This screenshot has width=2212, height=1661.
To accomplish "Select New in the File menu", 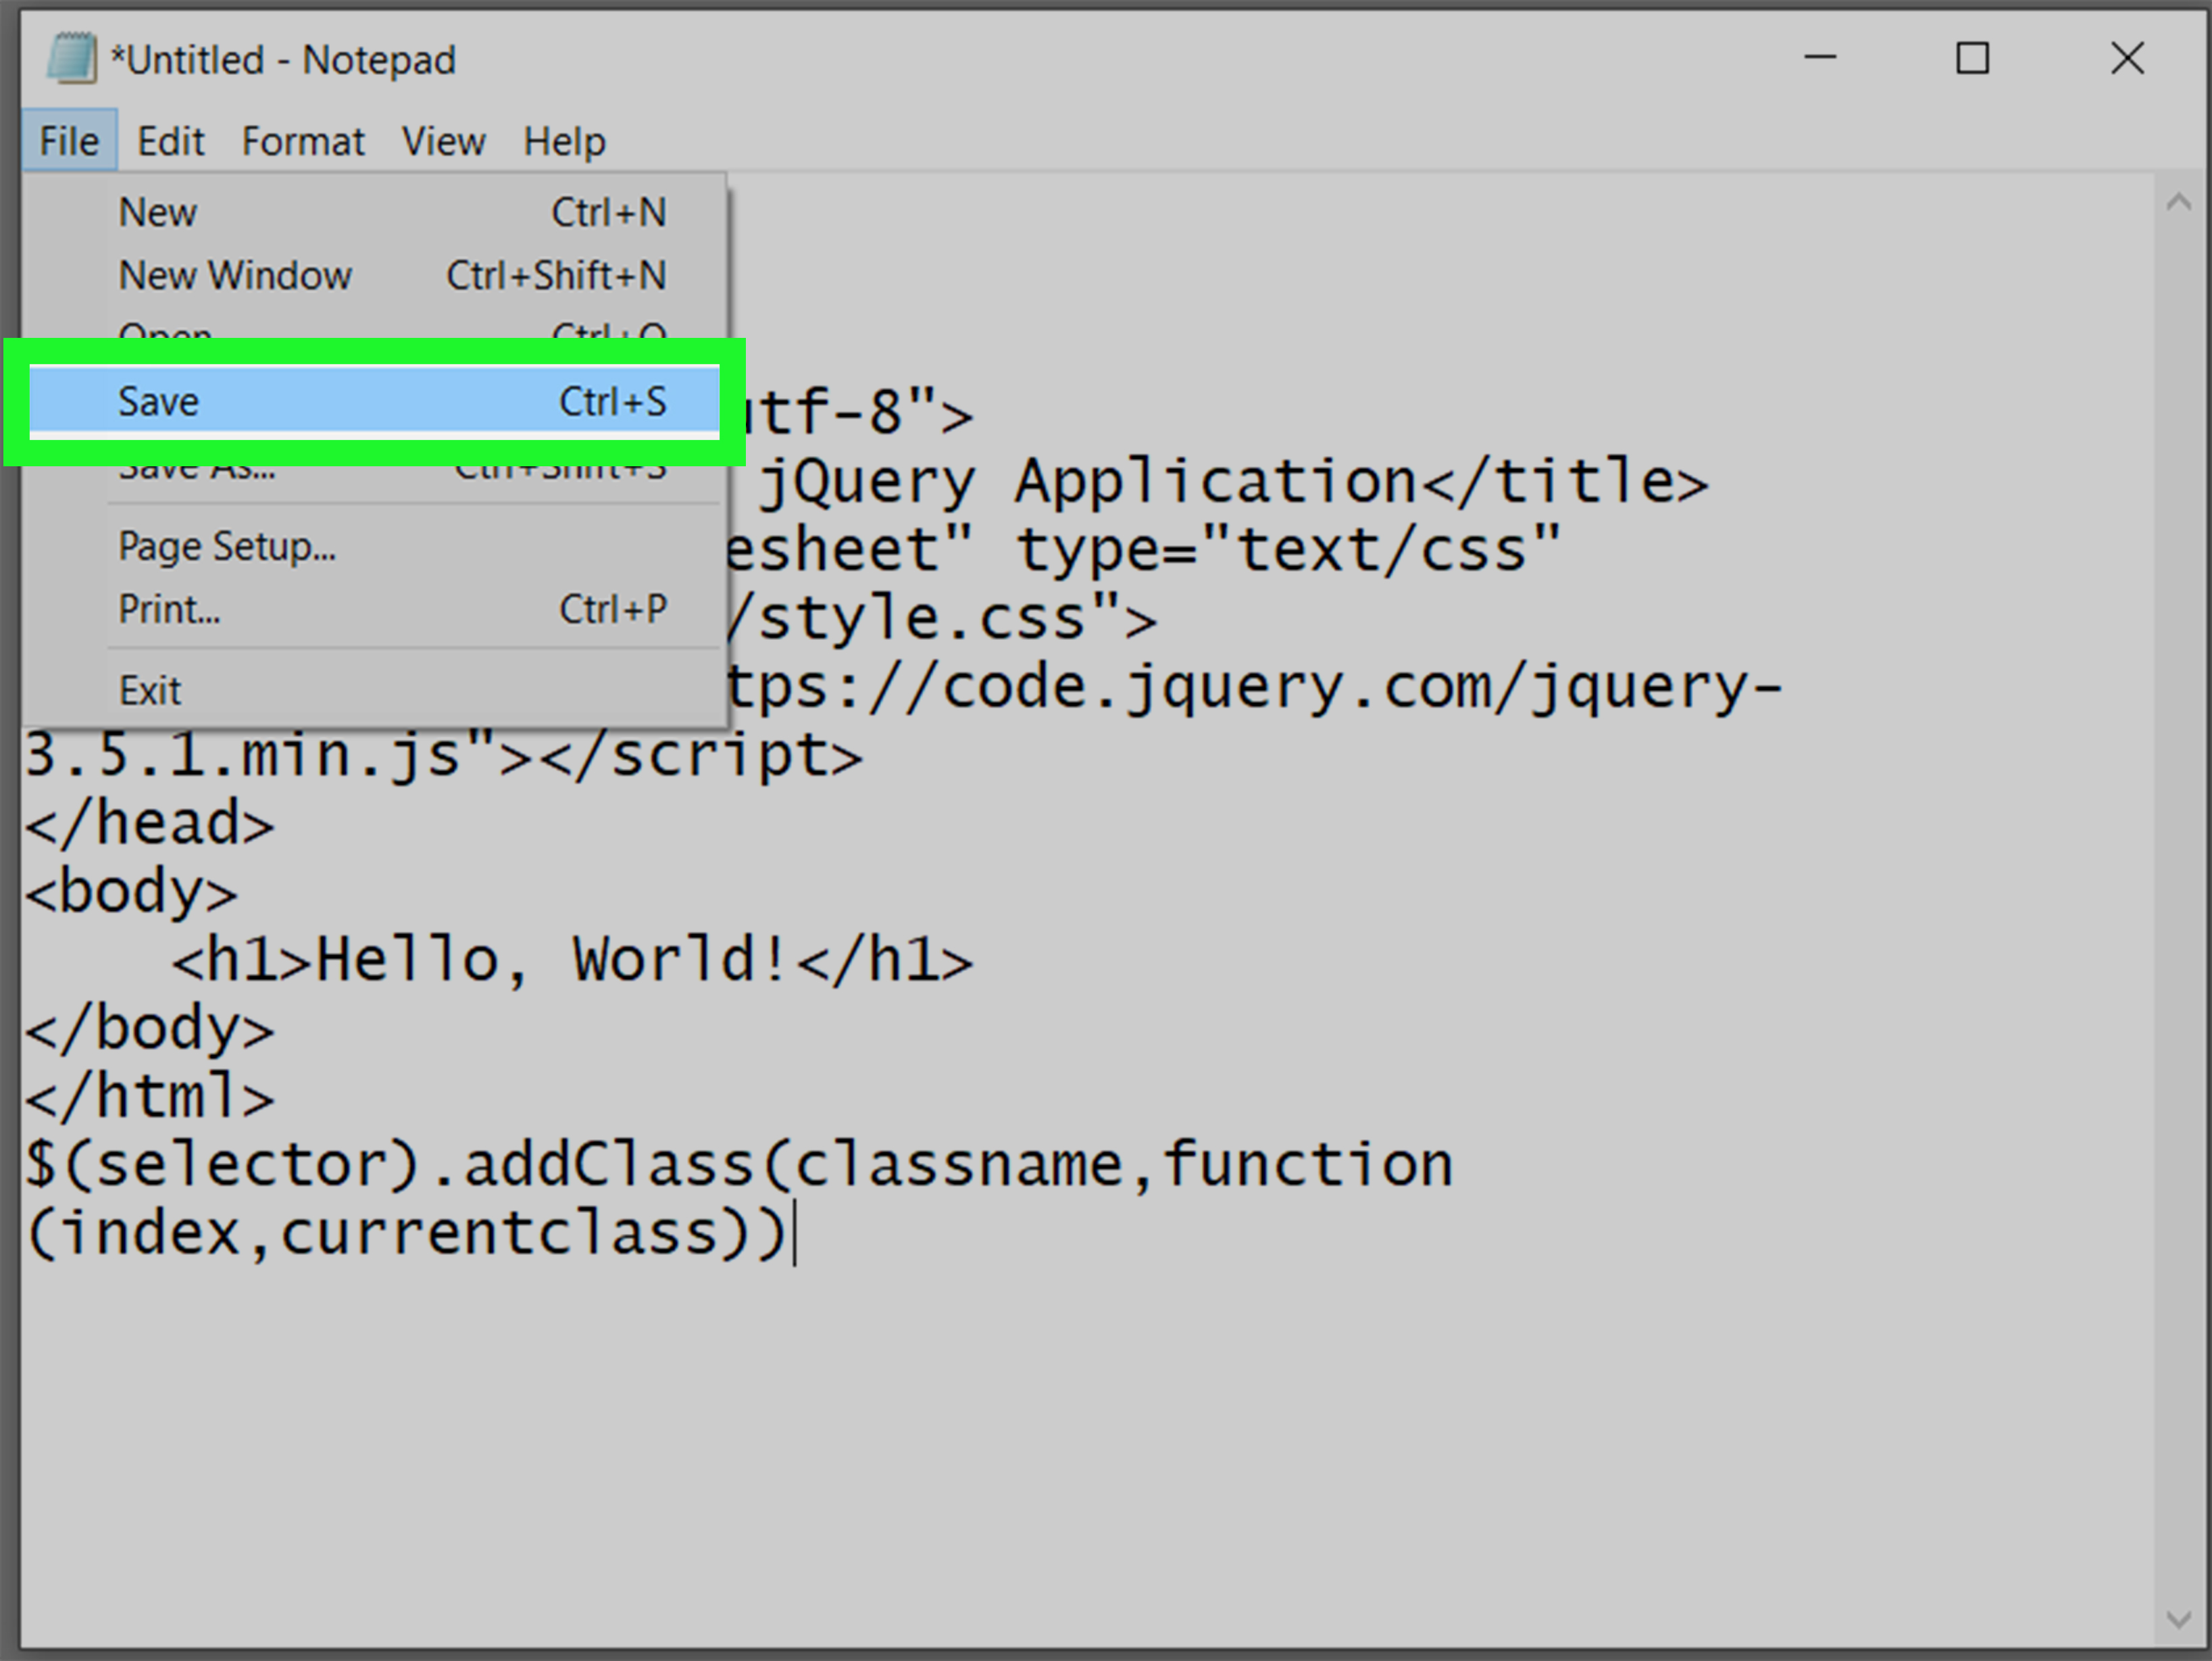I will coord(374,212).
